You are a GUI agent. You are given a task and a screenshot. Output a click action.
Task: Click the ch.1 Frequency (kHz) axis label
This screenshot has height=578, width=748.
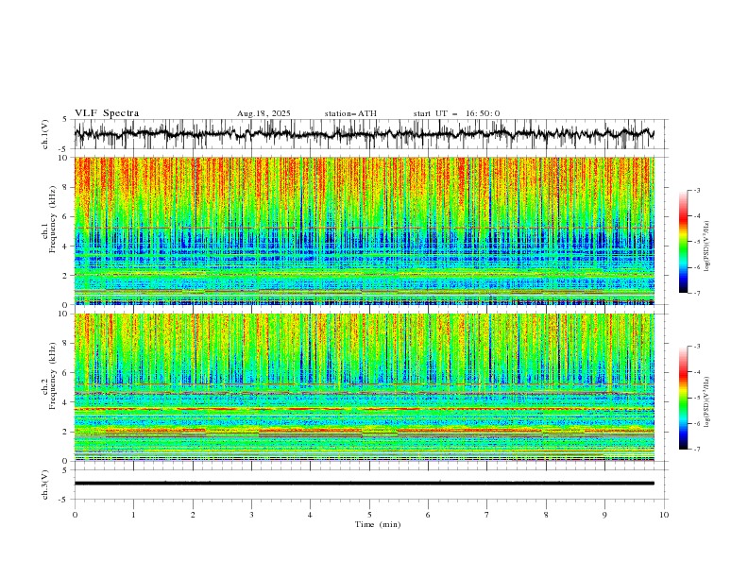[49, 220]
